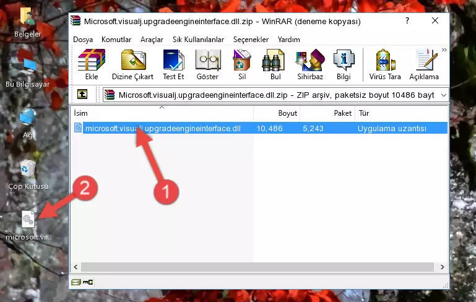Click the key password icon in status bar
The width and height of the screenshot is (476, 302).
pos(88,282)
